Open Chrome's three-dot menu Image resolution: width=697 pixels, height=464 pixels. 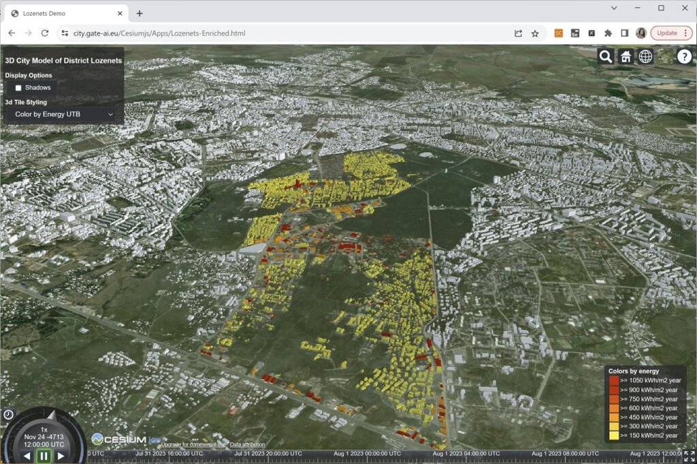point(685,33)
